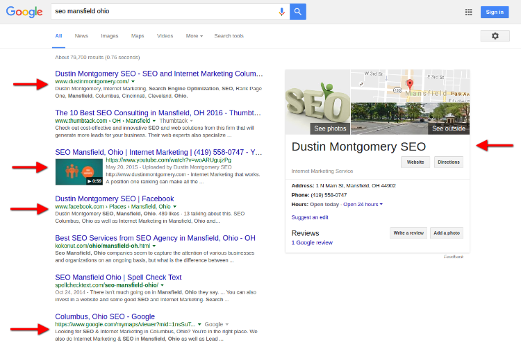Expand arrow next to kokonut.com URL
Screen dimensions: 521x347
click(x=154, y=246)
